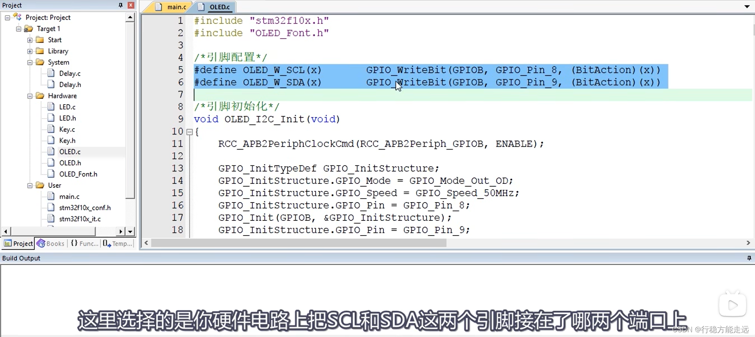Click the file icon beside stm32f10x_conf.h
Image resolution: width=755 pixels, height=337 pixels.
pyautogui.click(x=51, y=207)
